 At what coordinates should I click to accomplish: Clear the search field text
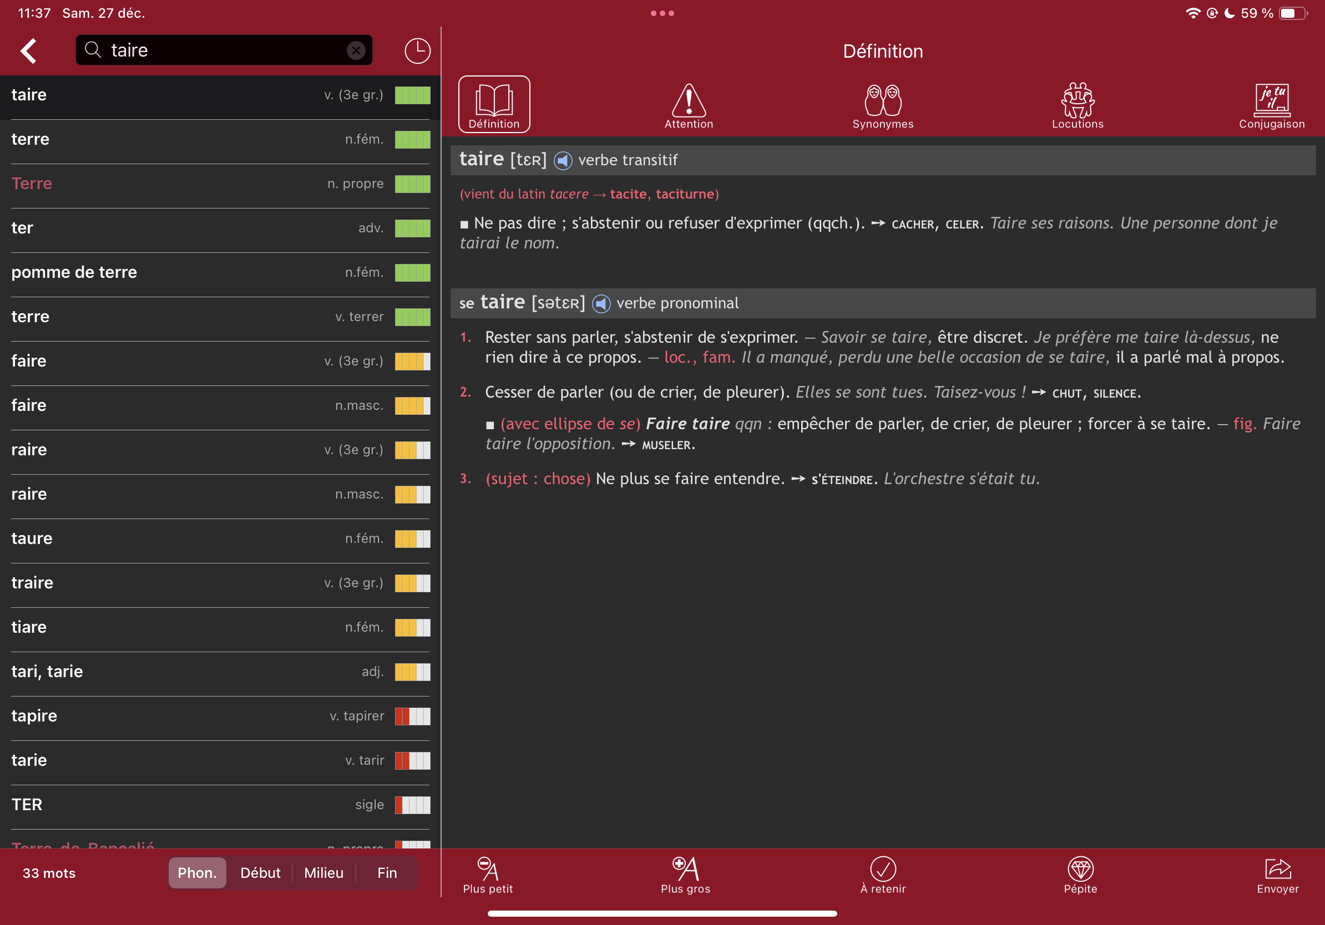pos(356,51)
